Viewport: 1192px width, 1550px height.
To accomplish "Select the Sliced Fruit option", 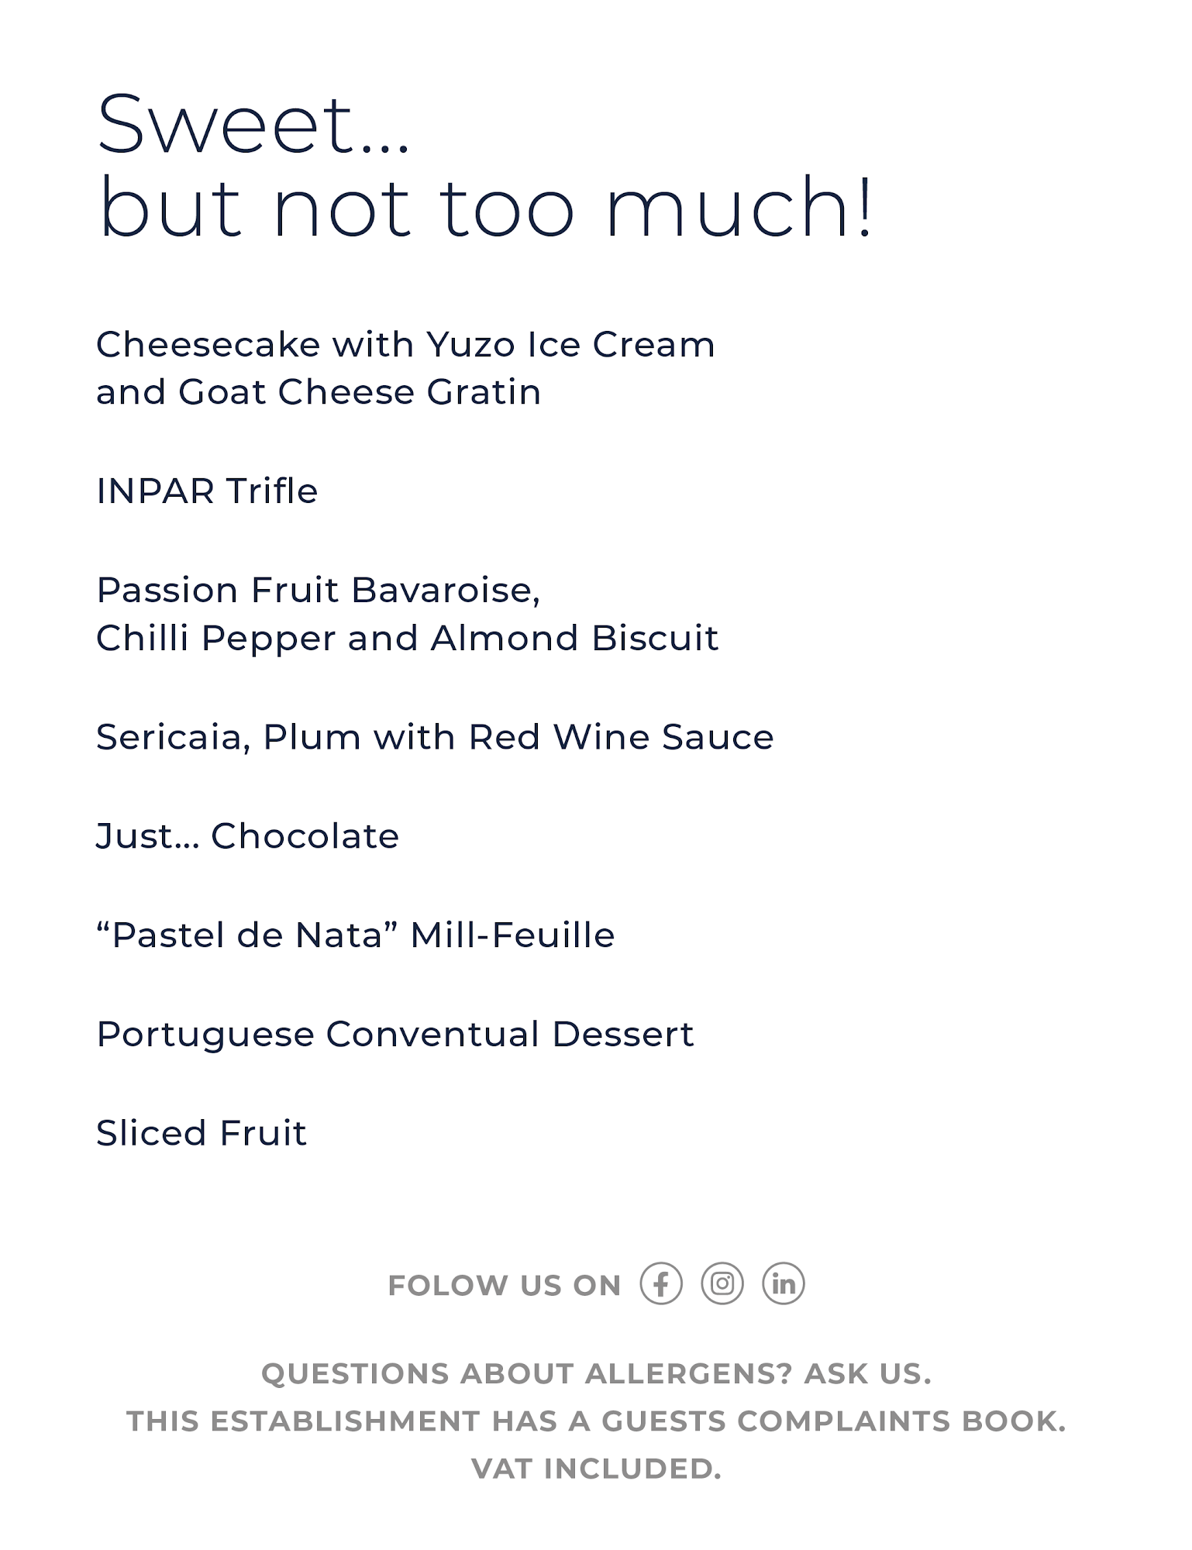I will coord(201,1133).
